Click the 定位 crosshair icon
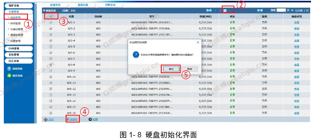The image size is (311, 139). pyautogui.click(x=46, y=119)
